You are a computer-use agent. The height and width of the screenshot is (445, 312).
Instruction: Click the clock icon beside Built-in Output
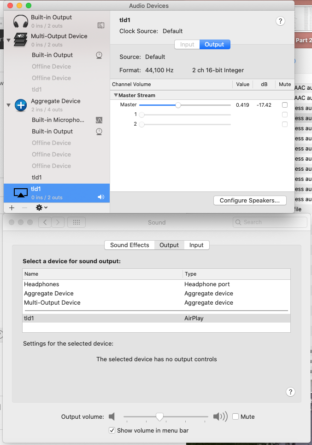point(99,55)
